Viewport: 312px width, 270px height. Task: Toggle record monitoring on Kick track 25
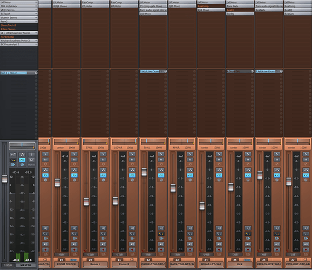click(x=248, y=244)
